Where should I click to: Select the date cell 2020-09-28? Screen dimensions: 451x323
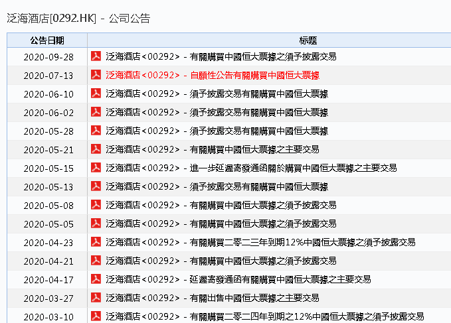point(48,57)
